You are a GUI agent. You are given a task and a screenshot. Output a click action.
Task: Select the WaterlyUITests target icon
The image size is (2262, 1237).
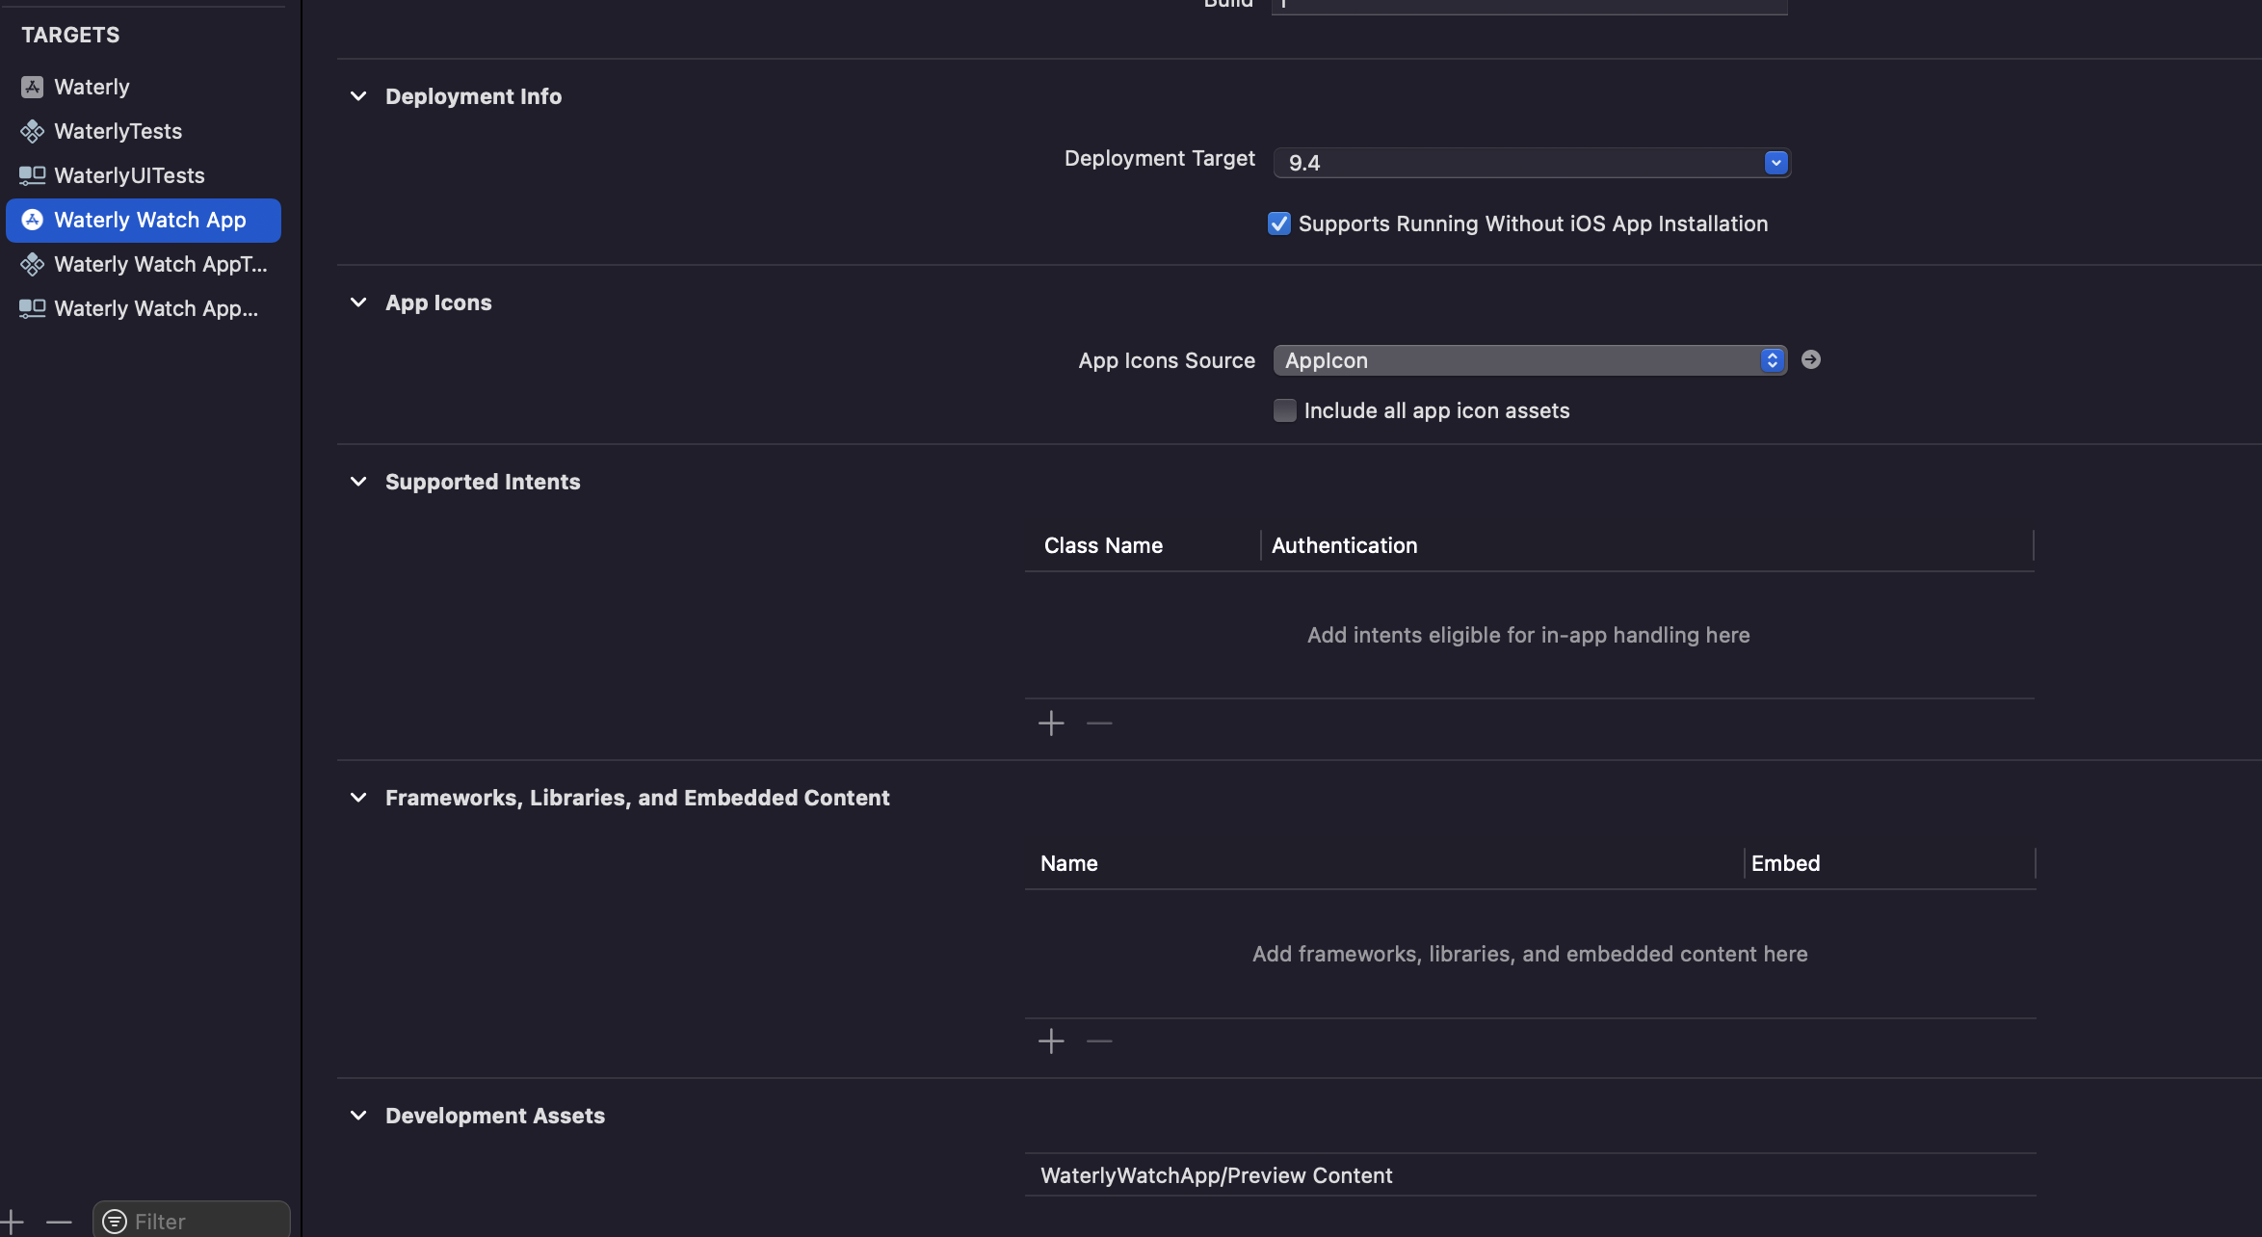click(x=32, y=175)
